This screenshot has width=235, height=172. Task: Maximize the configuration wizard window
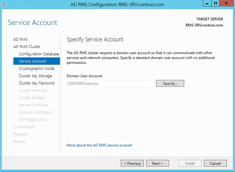coord(215,3)
